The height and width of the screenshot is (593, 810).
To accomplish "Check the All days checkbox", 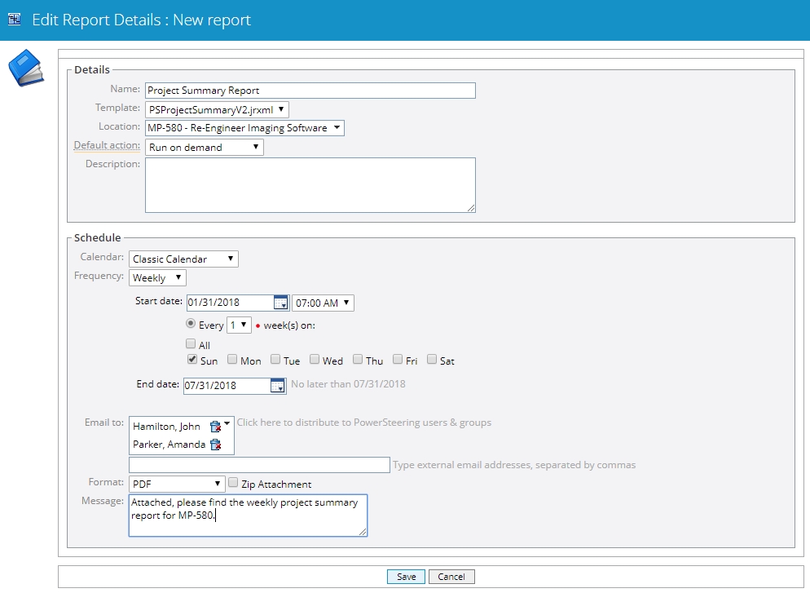I will pyautogui.click(x=191, y=344).
